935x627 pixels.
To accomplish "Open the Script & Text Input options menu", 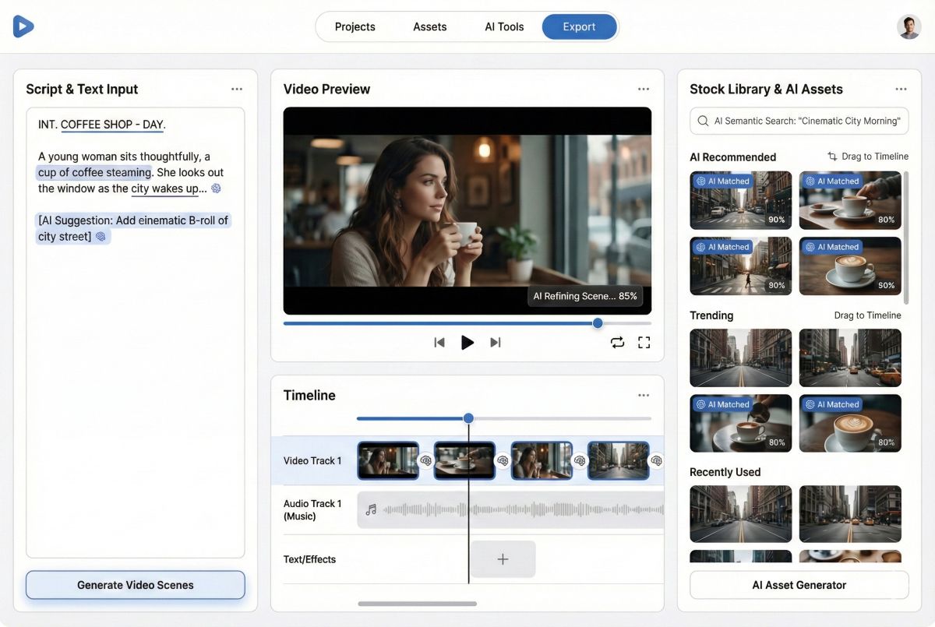I will point(237,89).
